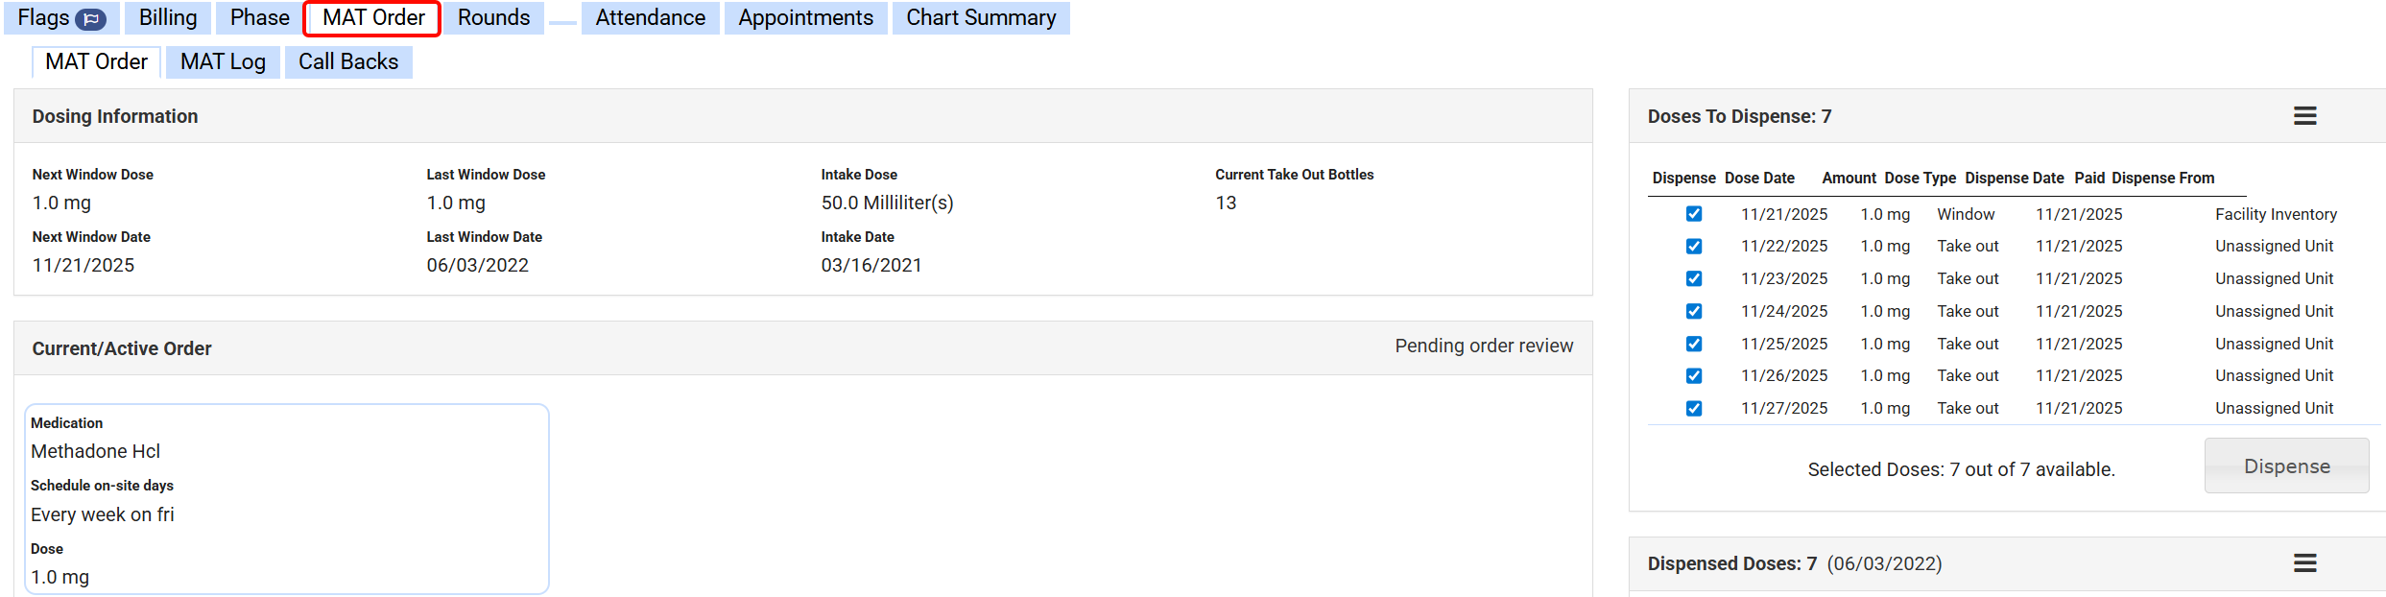Uncheck the 11/21/2025 Window dose checkbox
The height and width of the screenshot is (597, 2386).
[x=1694, y=214]
